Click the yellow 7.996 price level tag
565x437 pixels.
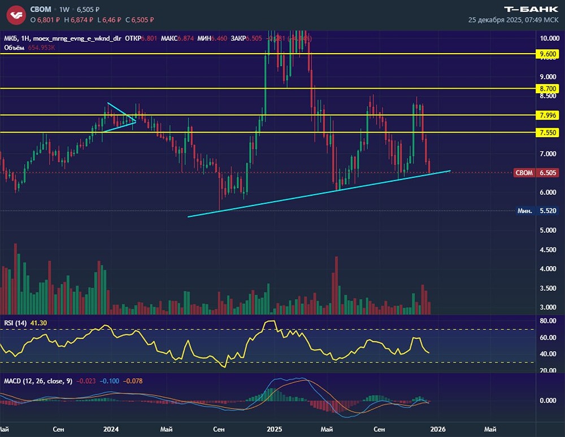click(547, 115)
